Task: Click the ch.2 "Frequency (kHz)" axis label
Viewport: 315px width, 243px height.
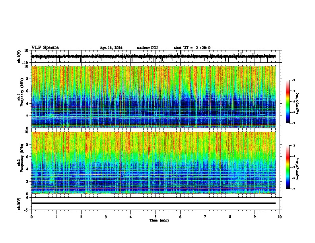Action: click(x=22, y=158)
